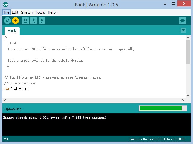The width and height of the screenshot is (193, 144).
Task: Click the '// give it a name:' comment
Action: pos(20,83)
